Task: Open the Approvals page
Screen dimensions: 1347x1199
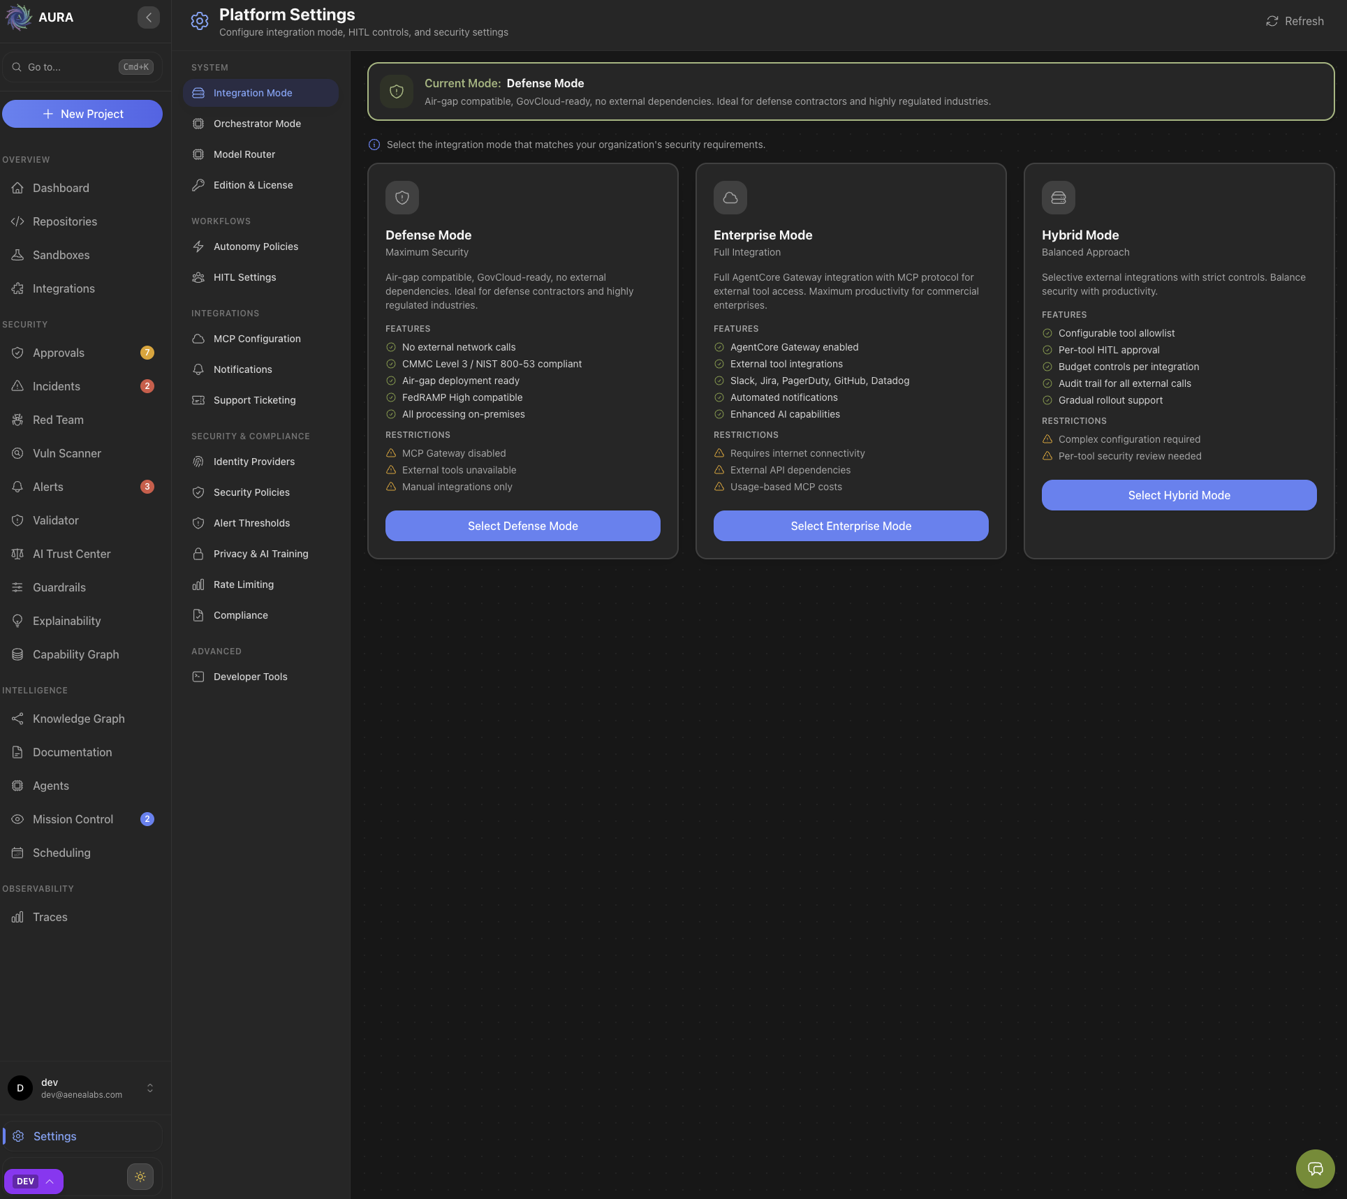Action: pos(82,353)
